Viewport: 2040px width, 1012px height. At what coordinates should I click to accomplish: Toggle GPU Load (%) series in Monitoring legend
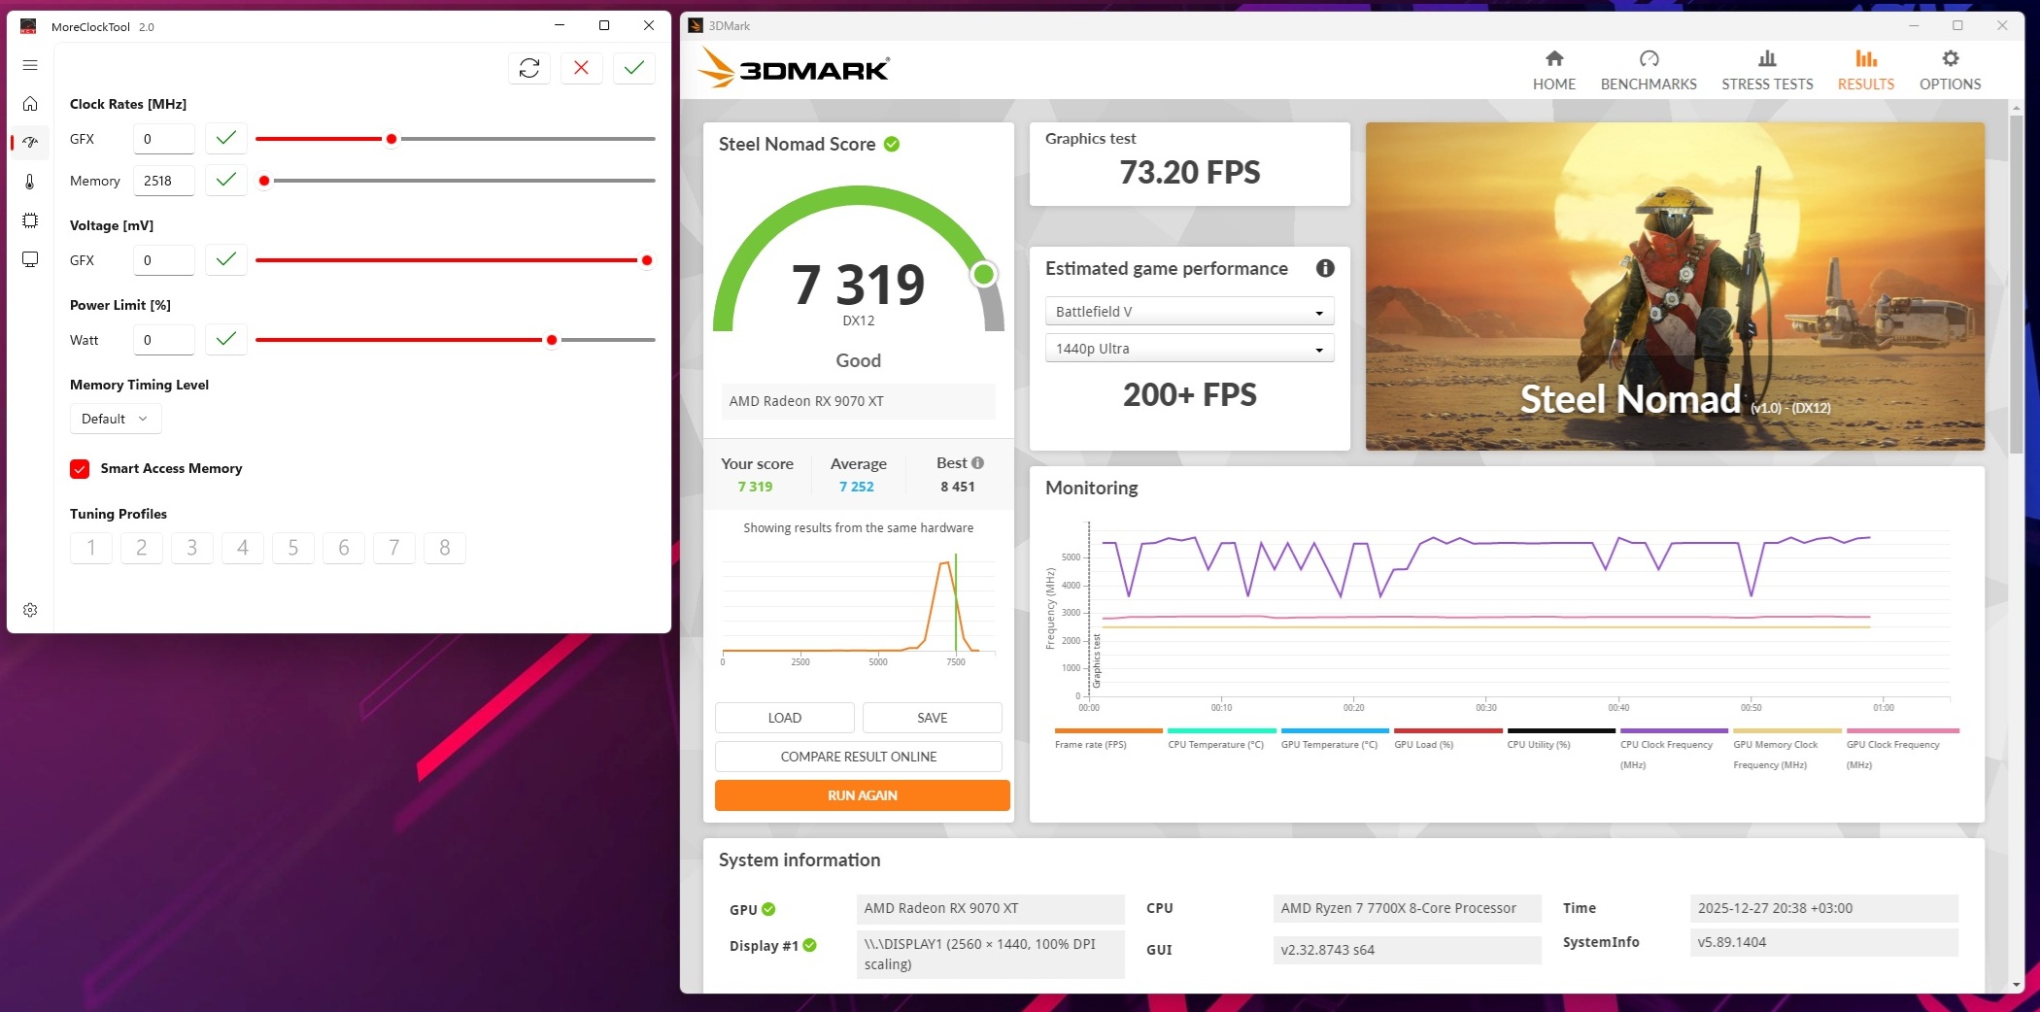coord(1447,738)
